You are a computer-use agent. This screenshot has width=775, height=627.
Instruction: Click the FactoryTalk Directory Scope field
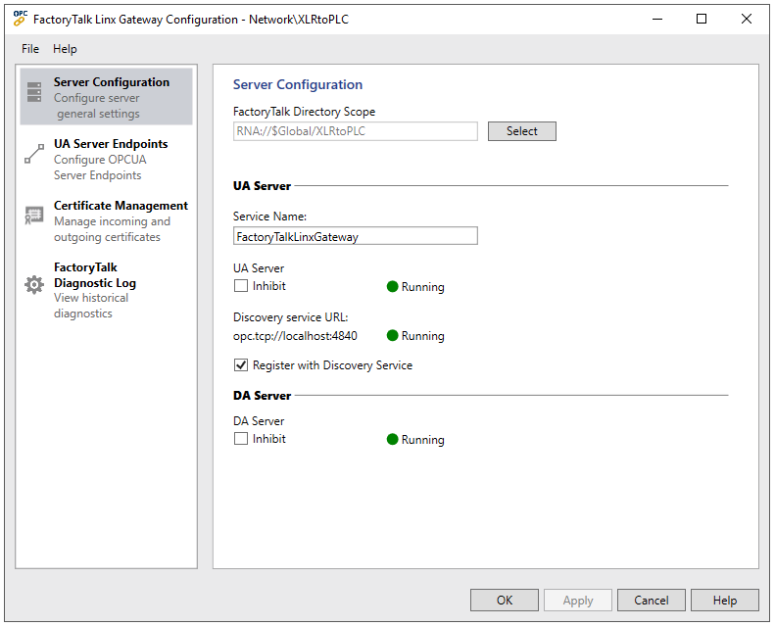click(x=356, y=131)
